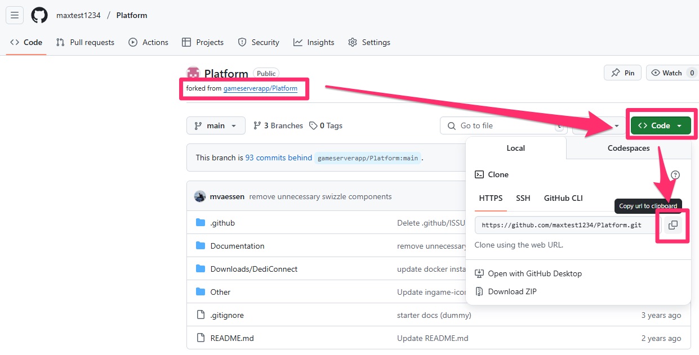Switch to the SSH tab
Image resolution: width=699 pixels, height=355 pixels.
tap(523, 198)
